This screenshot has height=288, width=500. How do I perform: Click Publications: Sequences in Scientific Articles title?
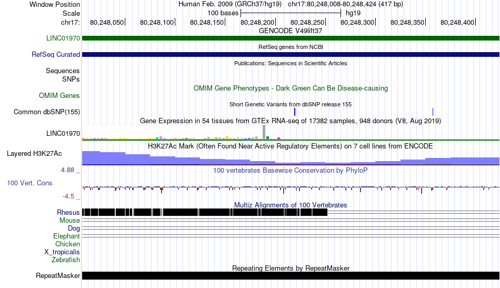click(291, 63)
